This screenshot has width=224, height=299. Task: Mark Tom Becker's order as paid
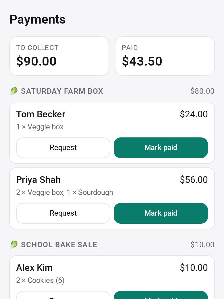point(161,147)
